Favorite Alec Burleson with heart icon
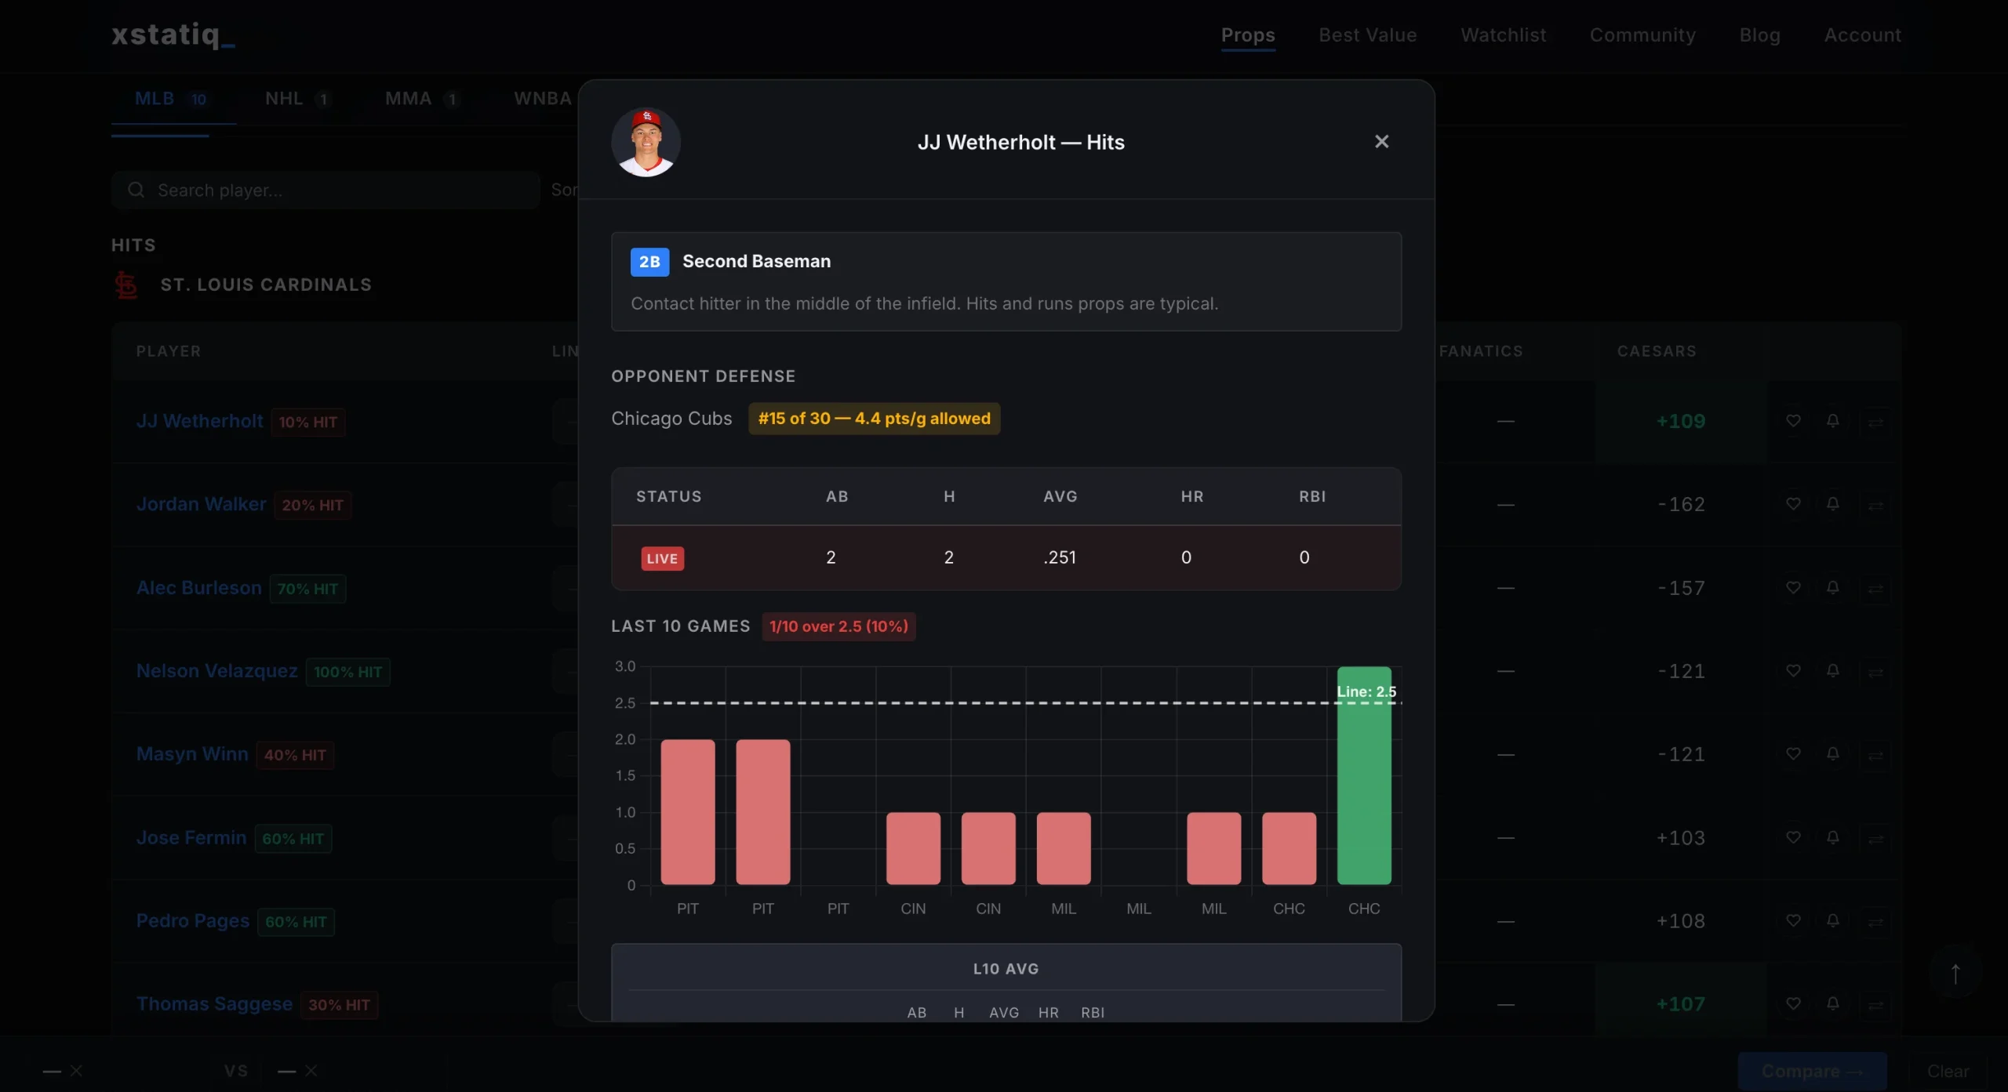The image size is (2008, 1092). click(x=1793, y=588)
